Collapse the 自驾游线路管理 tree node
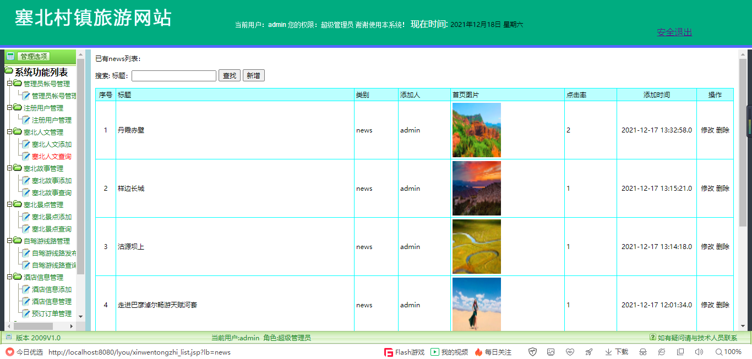The width and height of the screenshot is (752, 359). click(x=9, y=241)
